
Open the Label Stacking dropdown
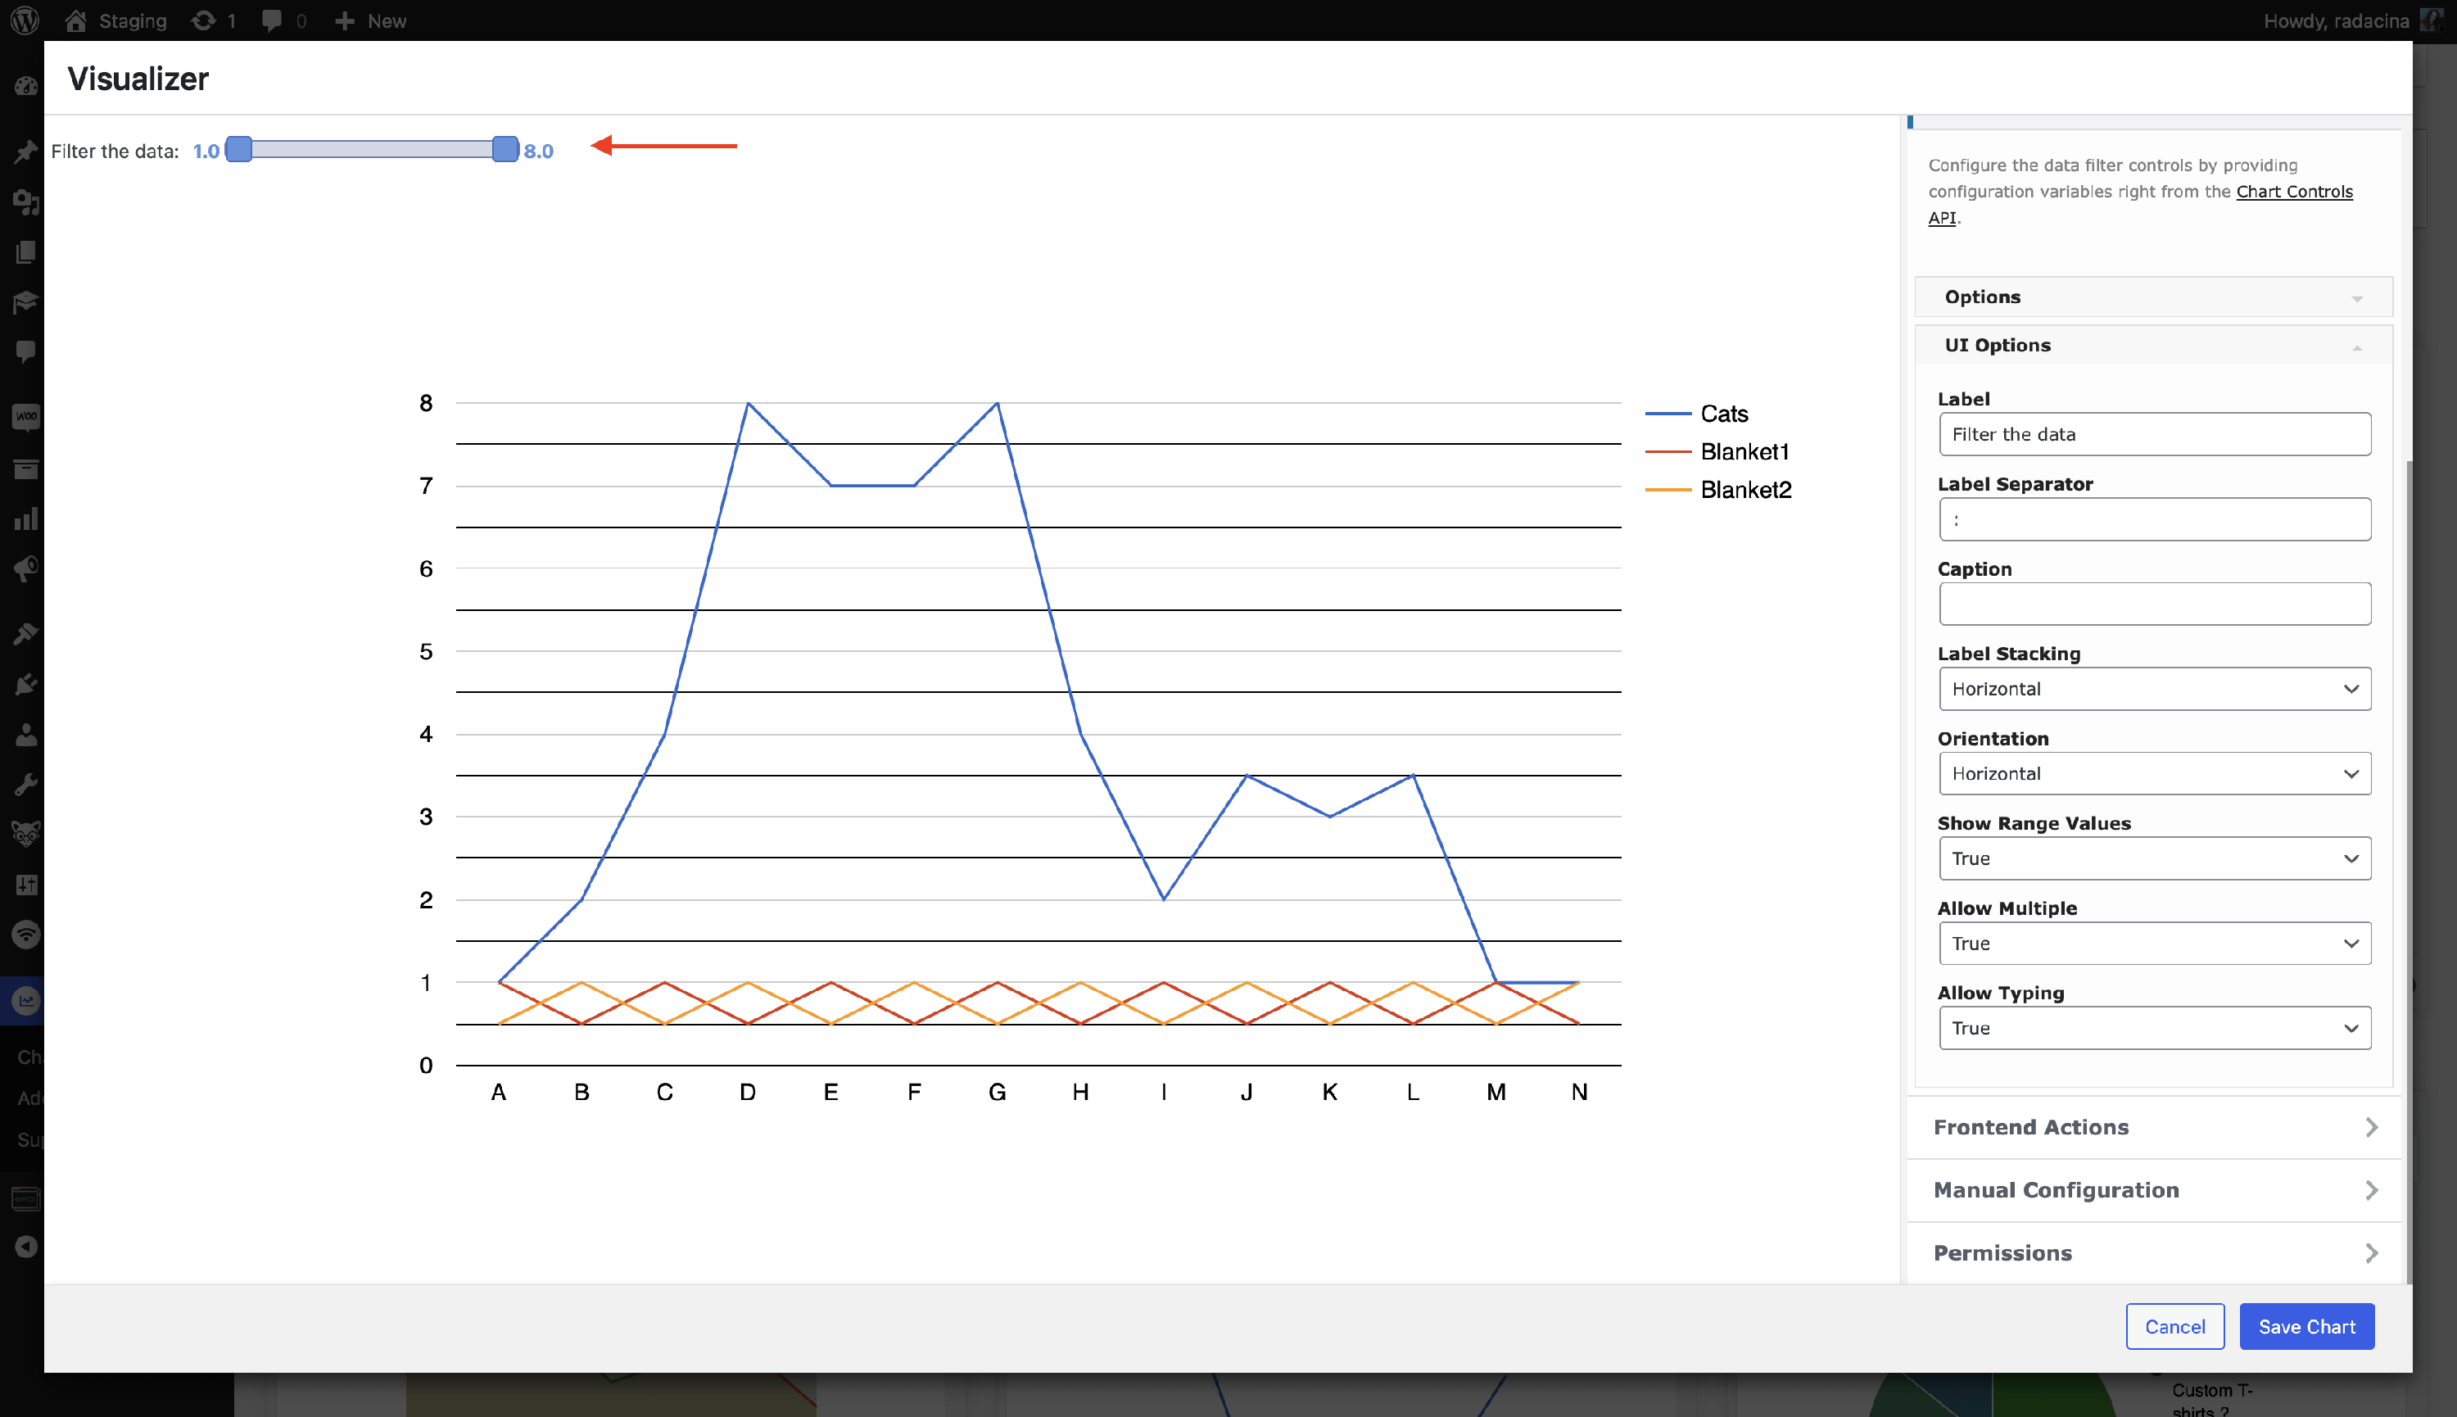(x=2153, y=689)
